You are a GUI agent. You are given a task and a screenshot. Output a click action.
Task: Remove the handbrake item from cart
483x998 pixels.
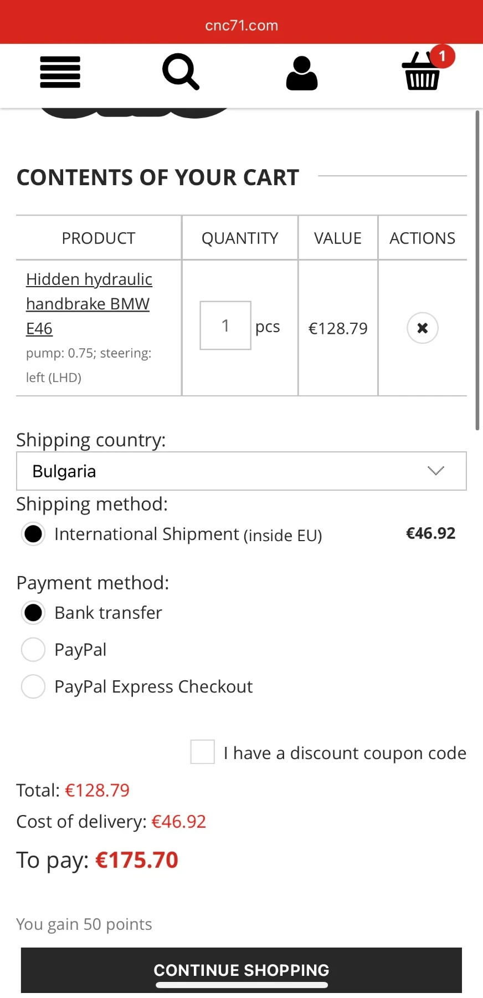[423, 328]
